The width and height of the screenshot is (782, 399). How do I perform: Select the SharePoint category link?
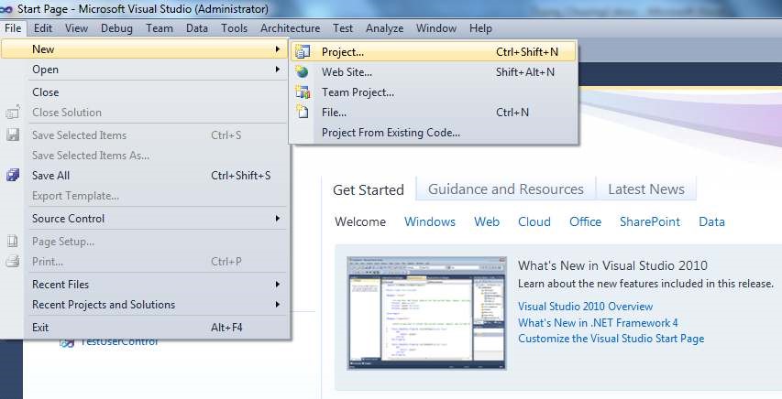649,221
